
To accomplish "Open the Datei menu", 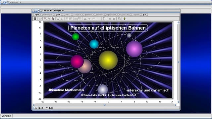I will [36, 15].
